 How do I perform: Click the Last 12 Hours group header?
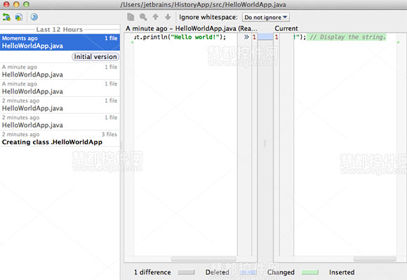tap(60, 29)
